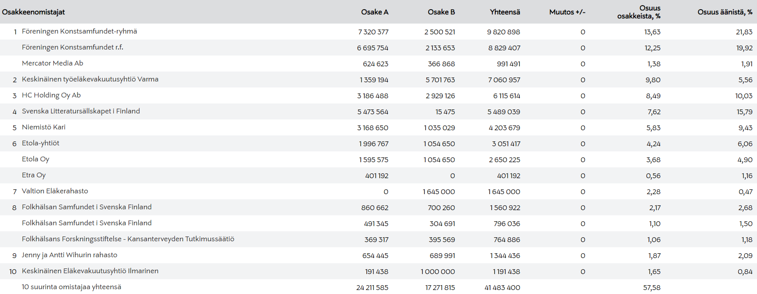Click total share percentage 57,58
Screen dimensions: 757x294
tap(652, 288)
